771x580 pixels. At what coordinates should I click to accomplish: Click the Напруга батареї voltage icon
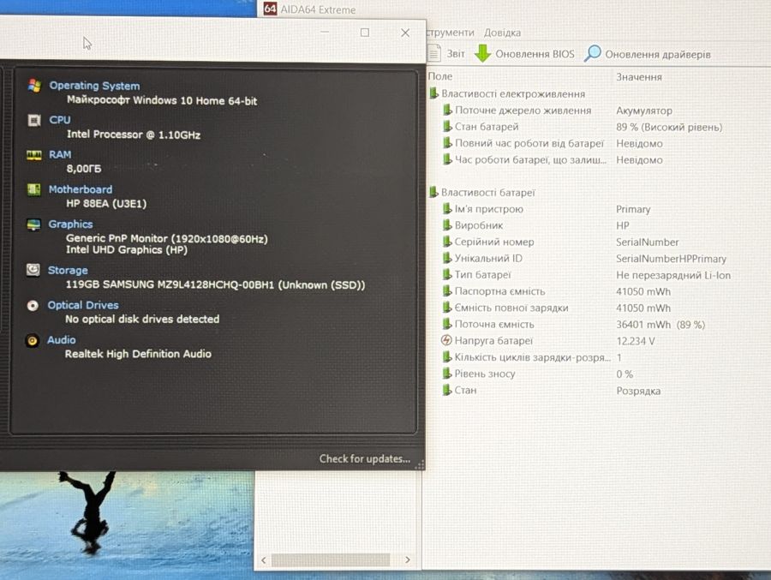[x=446, y=340]
